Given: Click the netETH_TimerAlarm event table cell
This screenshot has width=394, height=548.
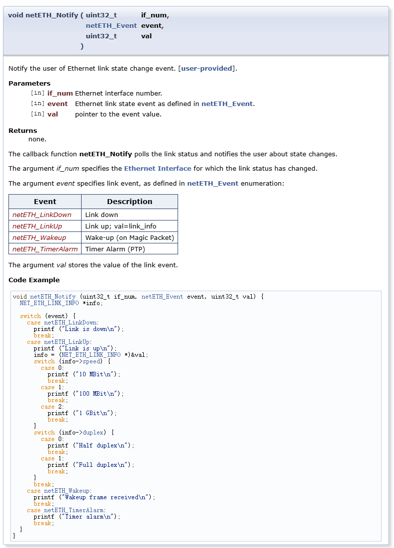Looking at the screenshot, I should pyautogui.click(x=45, y=249).
